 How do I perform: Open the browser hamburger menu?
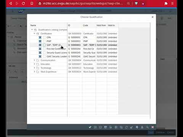(172, 3)
